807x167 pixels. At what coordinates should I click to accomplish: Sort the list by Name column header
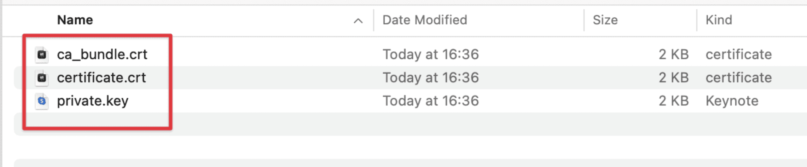click(x=75, y=20)
